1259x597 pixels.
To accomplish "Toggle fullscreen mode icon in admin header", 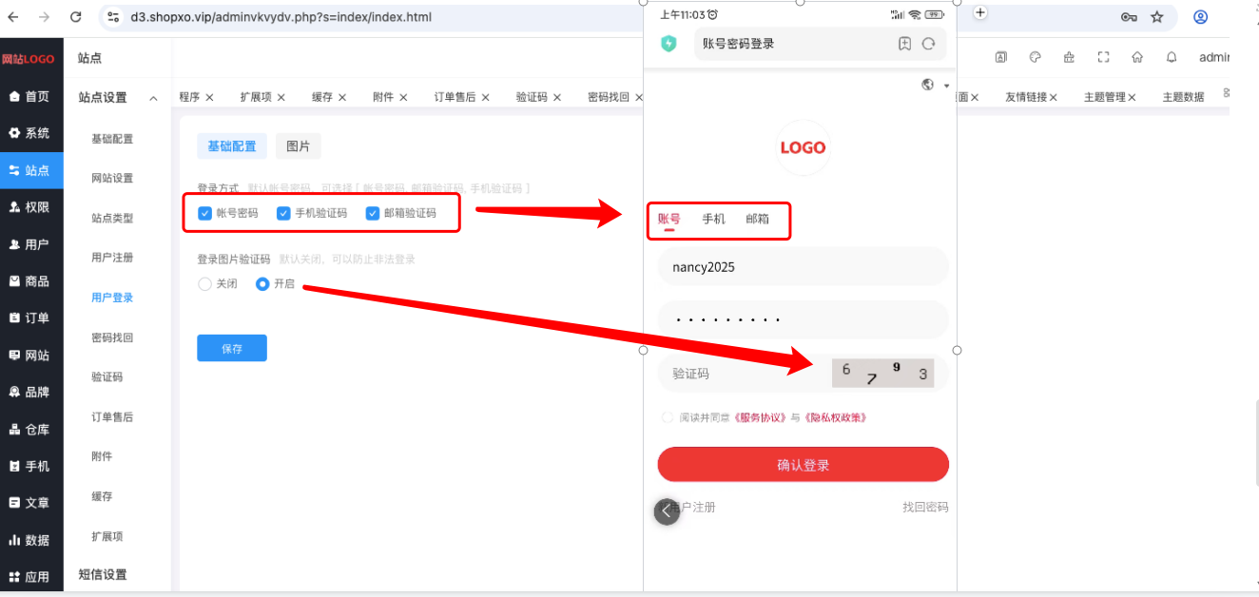I will point(1103,57).
